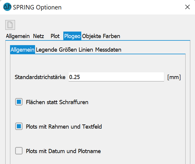Open the Messdaten sub-tab
The width and height of the screenshot is (195, 164).
coord(108,50)
